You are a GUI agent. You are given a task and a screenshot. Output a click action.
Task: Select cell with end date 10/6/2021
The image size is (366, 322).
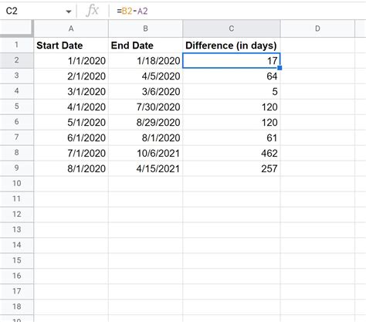click(145, 153)
